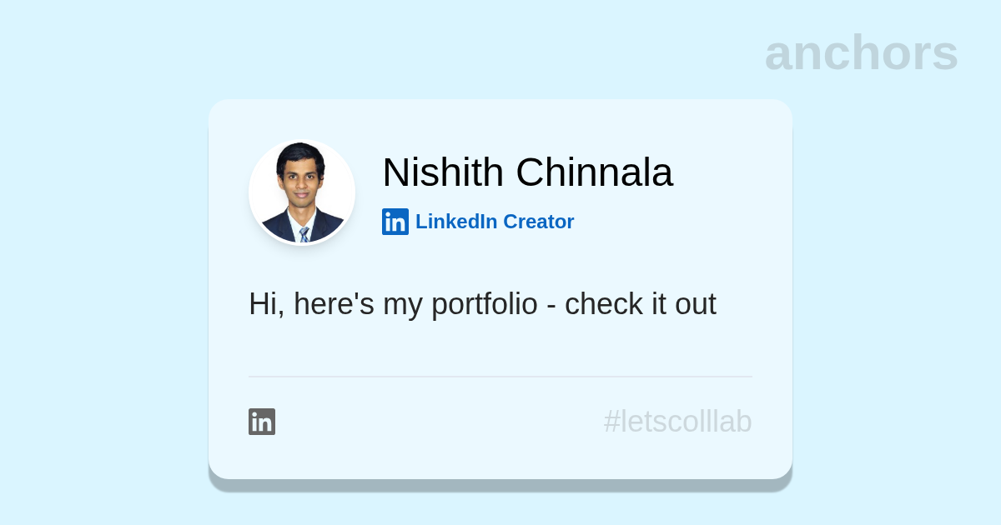
Task: Click the surname "Chinnala" in the heading
Action: (x=594, y=172)
